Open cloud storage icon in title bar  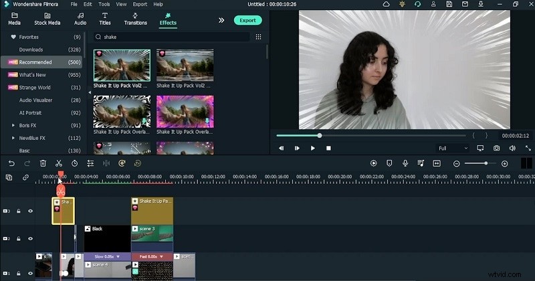point(386,4)
